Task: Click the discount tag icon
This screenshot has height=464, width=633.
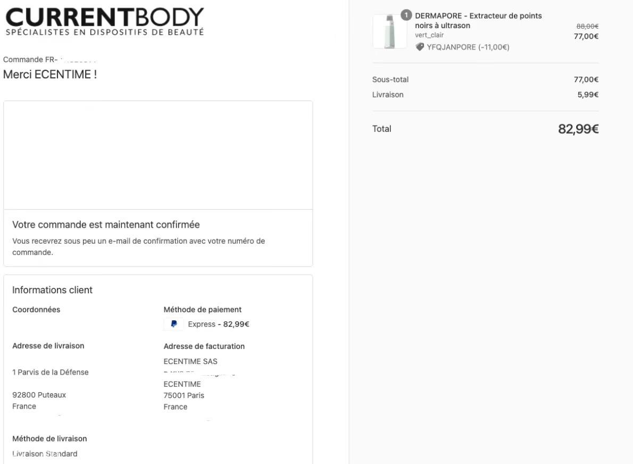Action: click(x=420, y=47)
